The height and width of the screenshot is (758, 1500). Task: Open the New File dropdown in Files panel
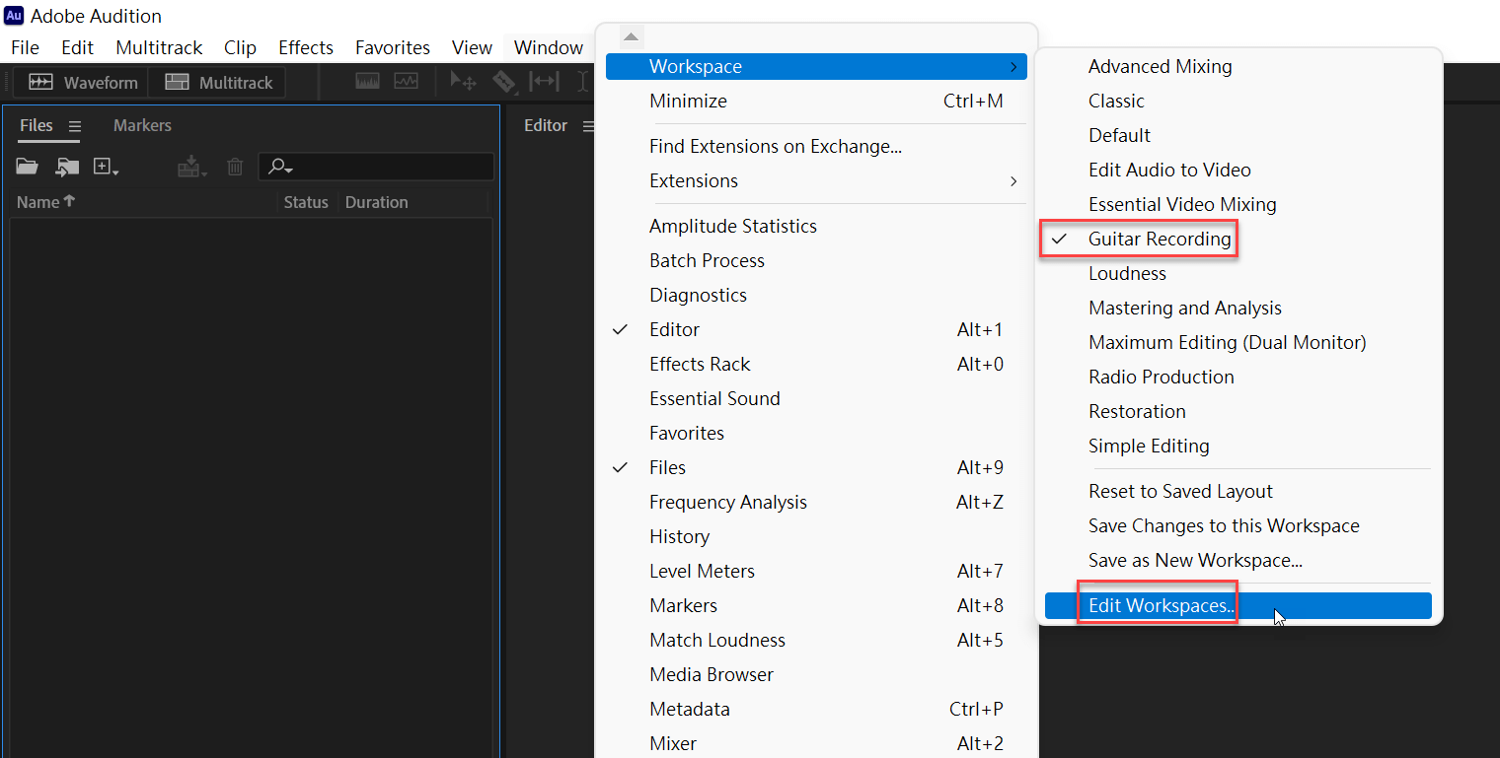pos(106,167)
